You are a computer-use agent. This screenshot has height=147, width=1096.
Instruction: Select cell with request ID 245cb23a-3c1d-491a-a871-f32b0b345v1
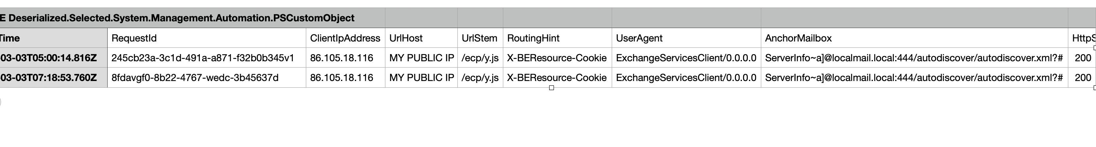pos(207,58)
